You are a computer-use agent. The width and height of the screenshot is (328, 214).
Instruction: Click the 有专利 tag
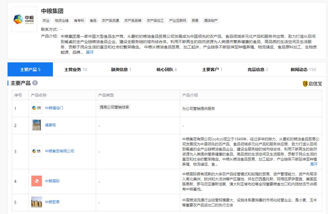coord(79,20)
